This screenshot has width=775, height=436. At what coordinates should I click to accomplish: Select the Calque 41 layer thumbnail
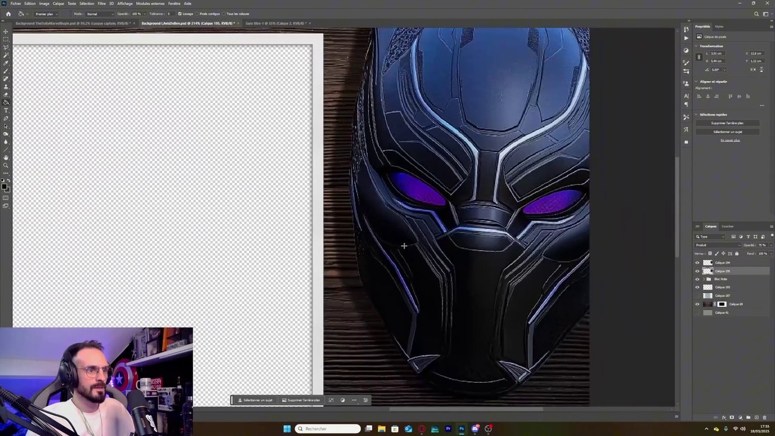pos(708,312)
